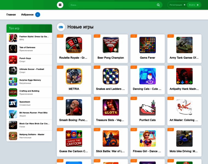Open Beer Pong Champion game icon

click(111, 45)
